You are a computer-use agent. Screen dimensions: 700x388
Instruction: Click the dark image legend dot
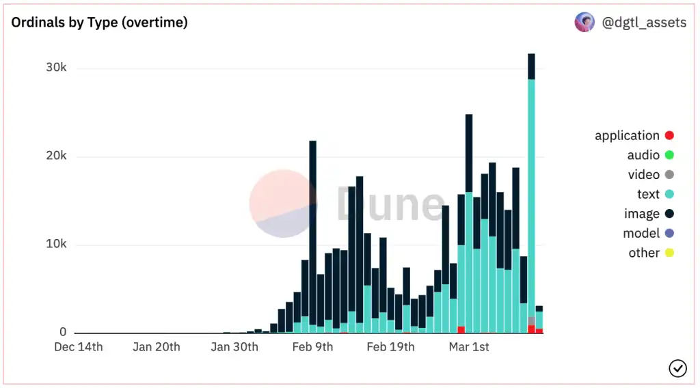point(669,214)
